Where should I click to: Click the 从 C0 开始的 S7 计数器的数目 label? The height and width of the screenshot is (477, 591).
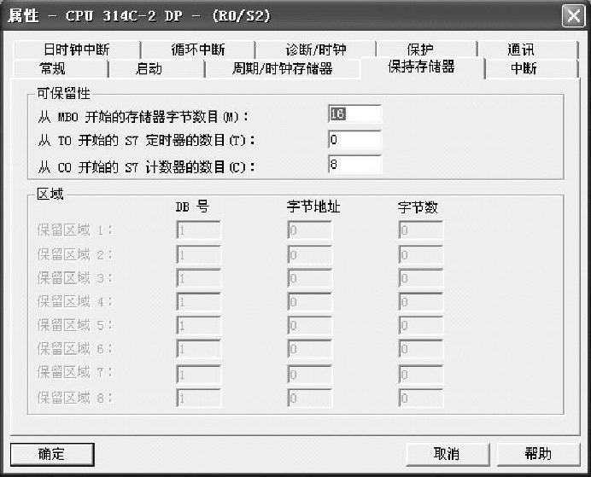(x=146, y=166)
